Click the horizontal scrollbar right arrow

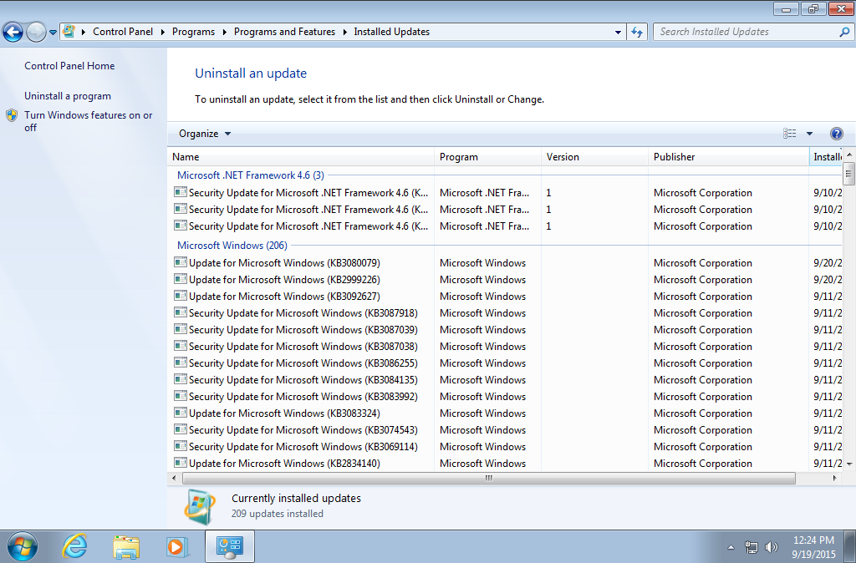click(835, 479)
